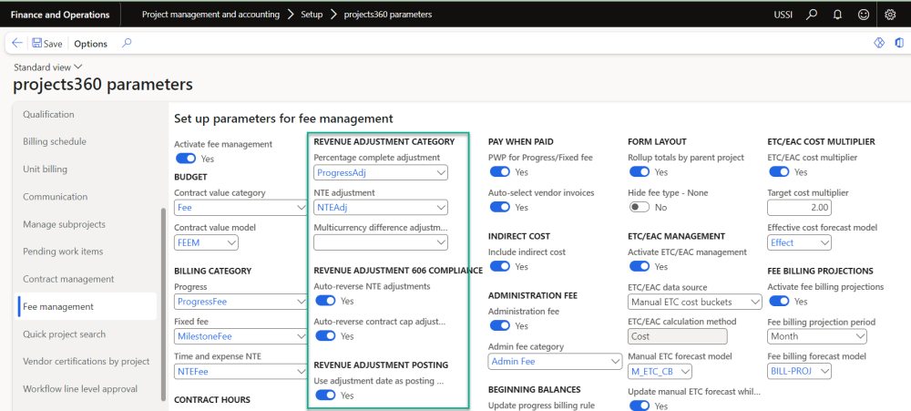Viewport: 911px width, 411px height.
Task: Click the smiley feedback icon
Action: point(862,15)
